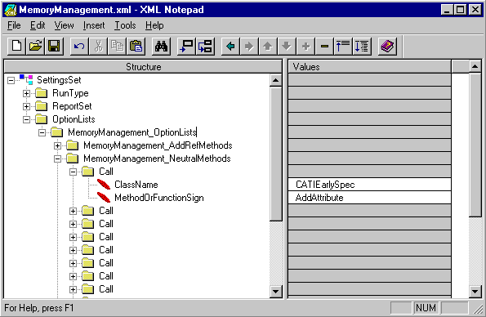Viewport: 486px width, 317px height.
Task: Select the AddAttribute value field
Action: [369, 197]
